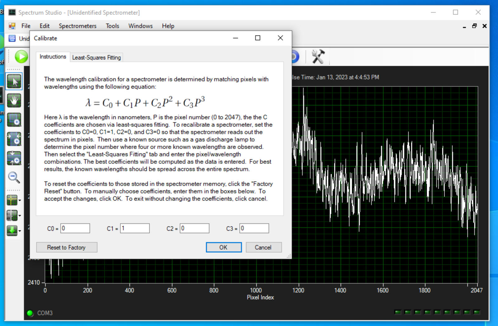498x326 pixels.
Task: Click the green play acquisition button
Action: (21, 57)
